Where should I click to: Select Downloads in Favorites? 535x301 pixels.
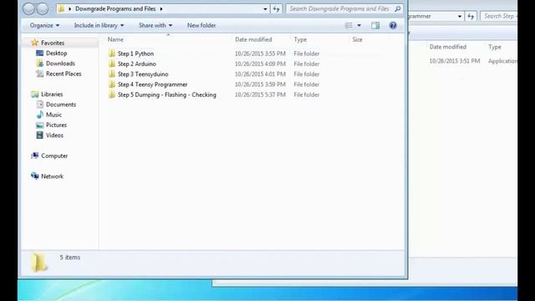coord(60,64)
